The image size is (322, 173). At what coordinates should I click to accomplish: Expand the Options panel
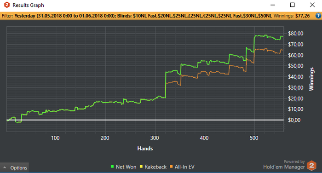14,167
